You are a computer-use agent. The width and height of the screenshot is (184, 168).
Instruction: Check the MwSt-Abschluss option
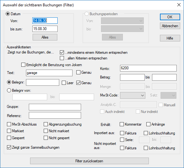pos(9,124)
